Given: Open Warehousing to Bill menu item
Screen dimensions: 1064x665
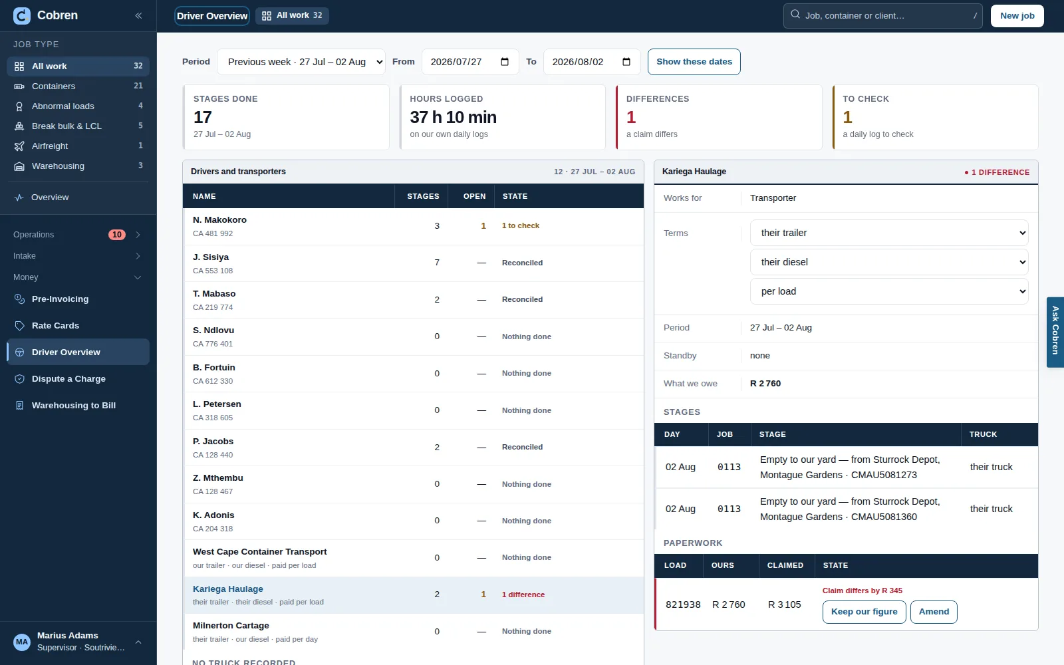Looking at the screenshot, I should (78, 406).
